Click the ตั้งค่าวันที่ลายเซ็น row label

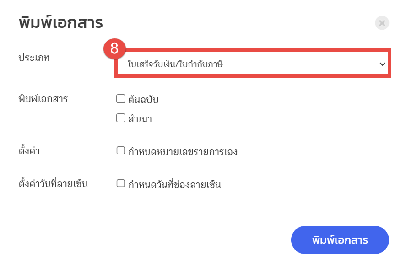tap(53, 184)
